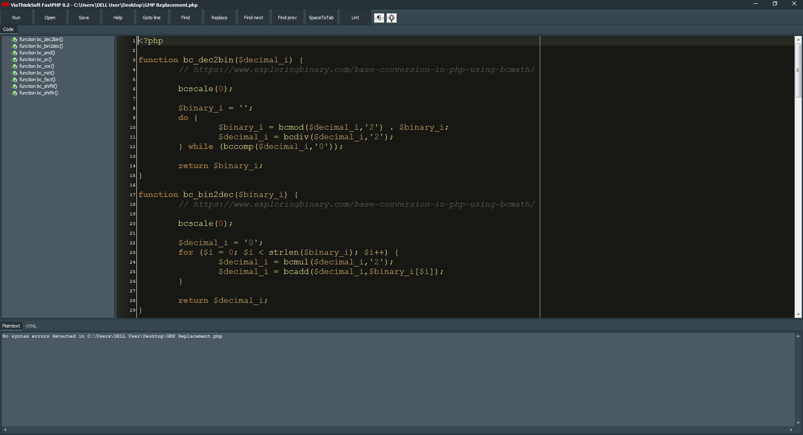Select function bc_xor() in outline
This screenshot has width=803, height=435.
click(37, 66)
